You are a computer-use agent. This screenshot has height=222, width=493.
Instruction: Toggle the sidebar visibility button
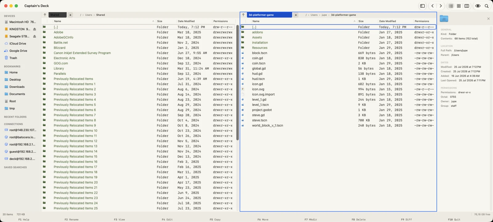point(422,6)
